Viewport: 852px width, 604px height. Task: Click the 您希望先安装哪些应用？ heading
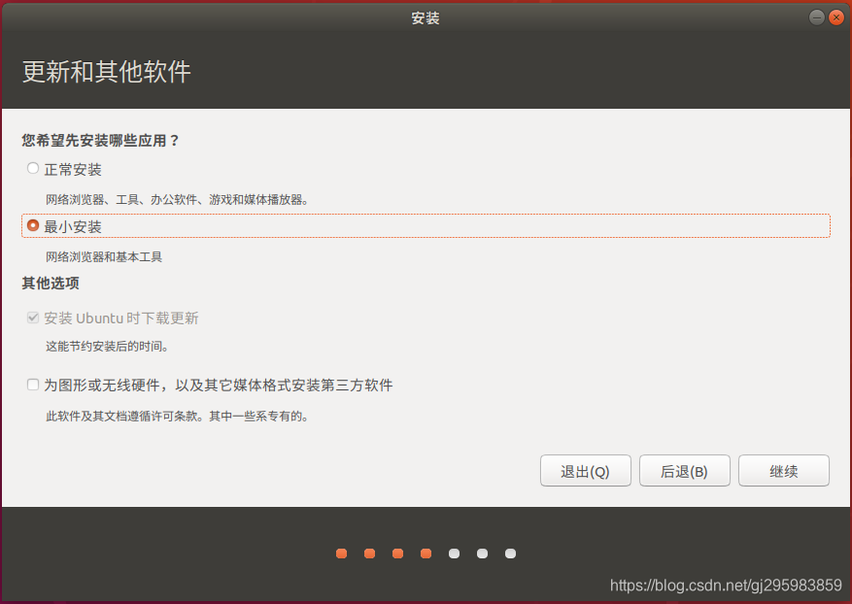click(100, 141)
